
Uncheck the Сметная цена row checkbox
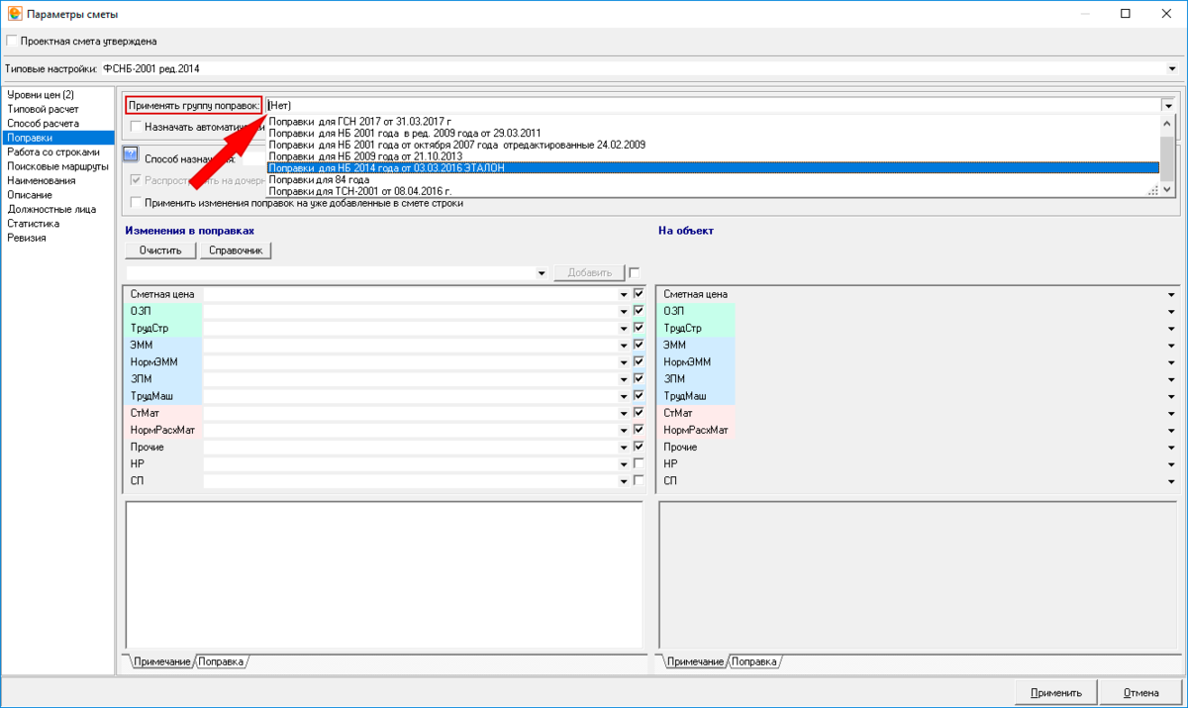coord(639,294)
